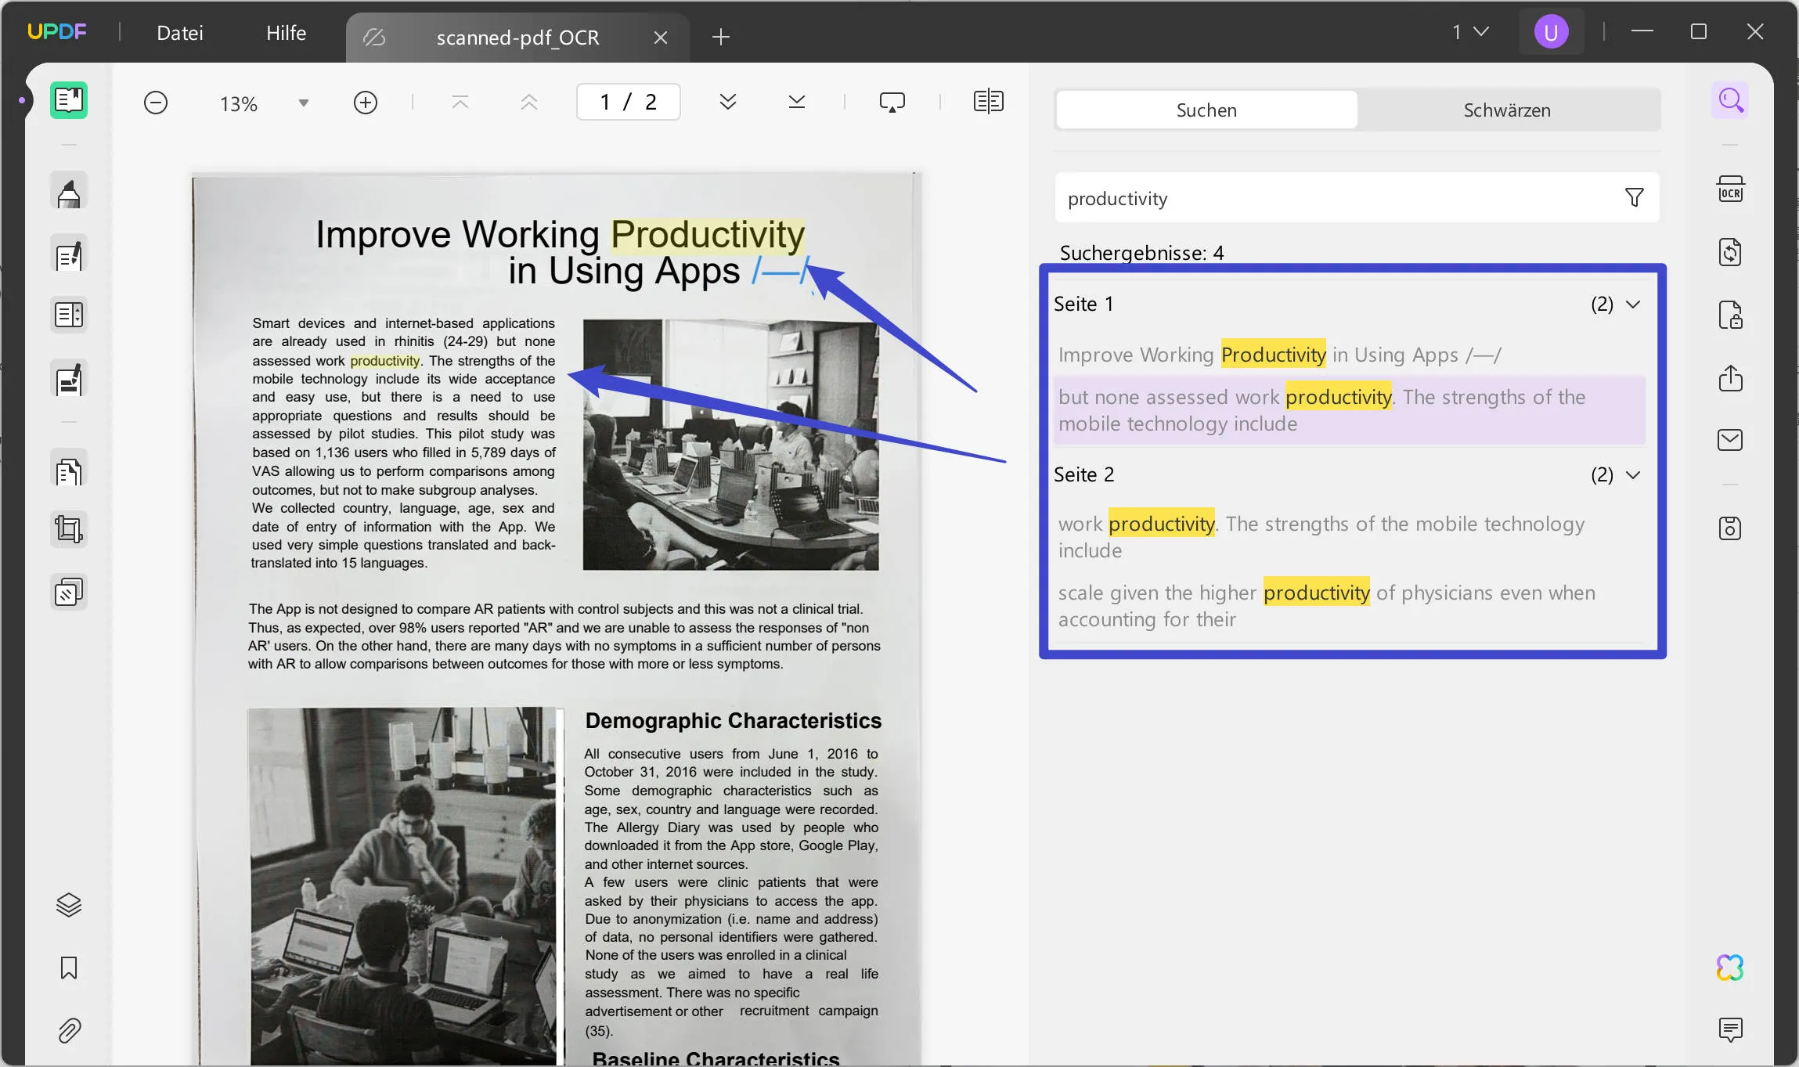Collapse Seite 2 search results section

pos(1635,474)
